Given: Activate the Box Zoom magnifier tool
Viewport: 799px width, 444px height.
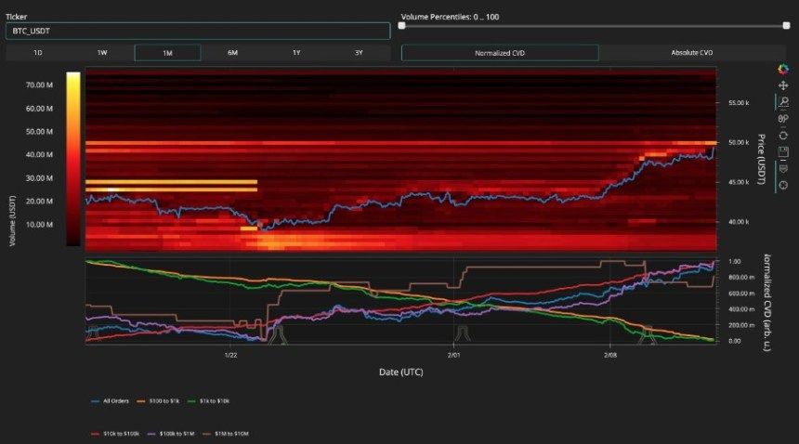Looking at the screenshot, I should [x=783, y=102].
